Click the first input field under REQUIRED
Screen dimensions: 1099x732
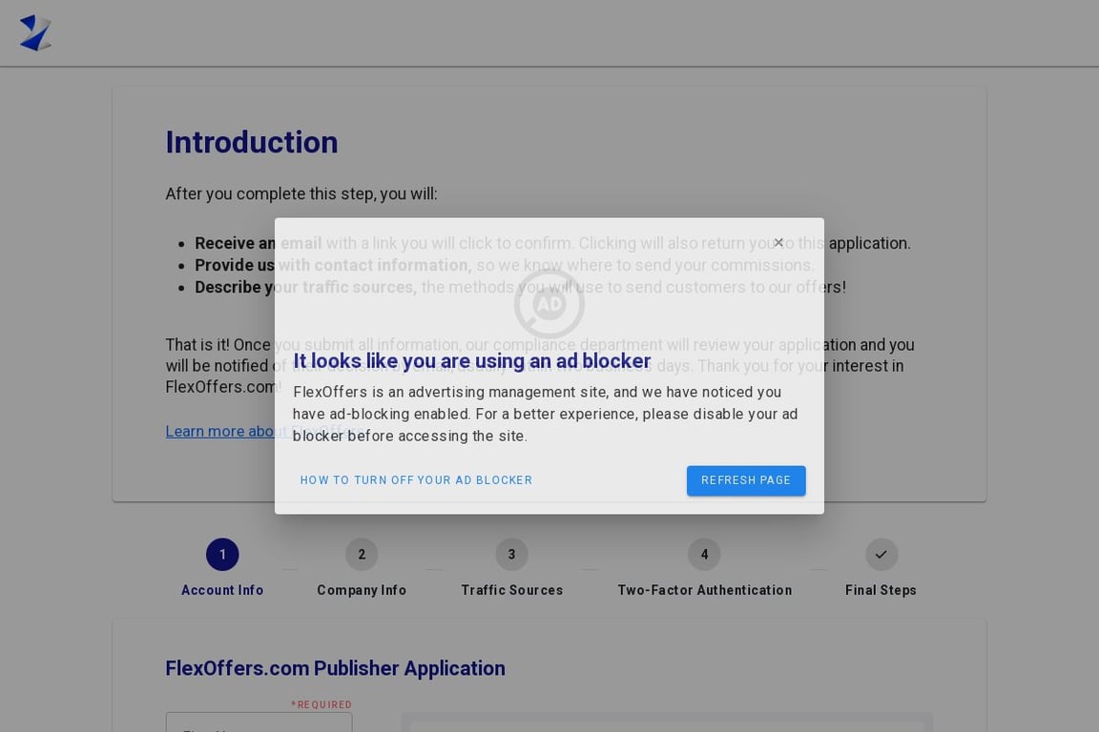point(259,722)
